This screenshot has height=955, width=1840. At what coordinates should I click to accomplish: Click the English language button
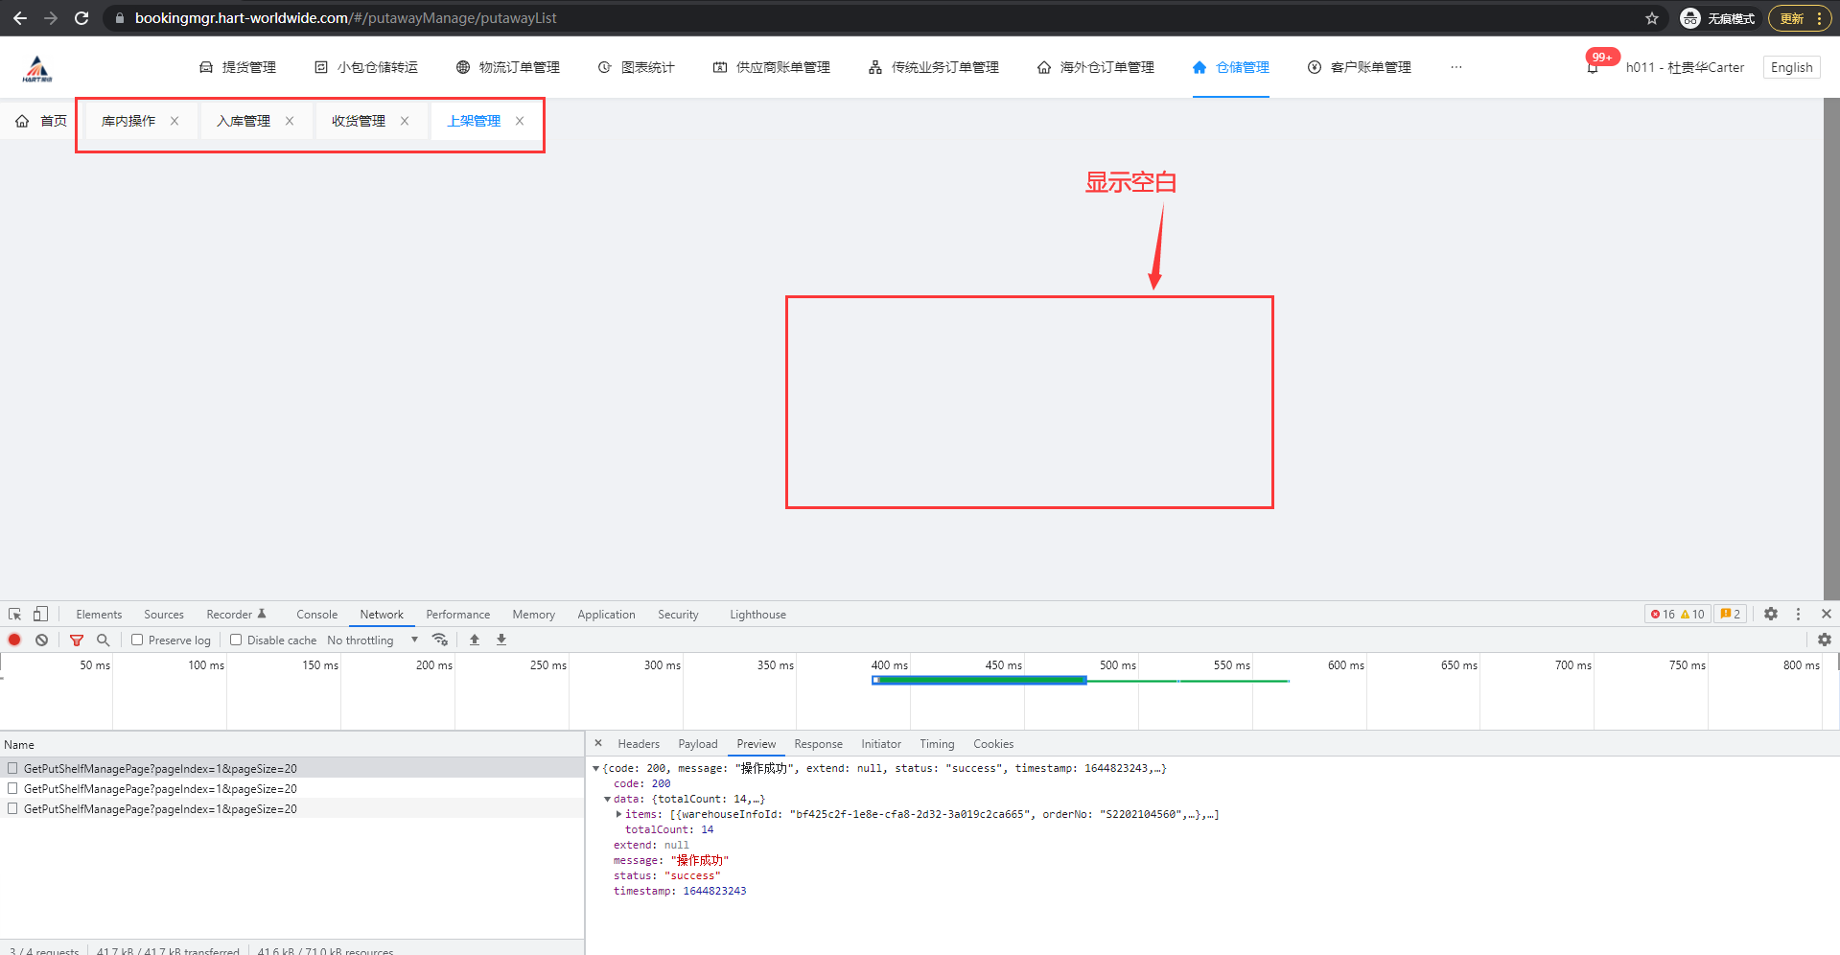click(x=1790, y=67)
